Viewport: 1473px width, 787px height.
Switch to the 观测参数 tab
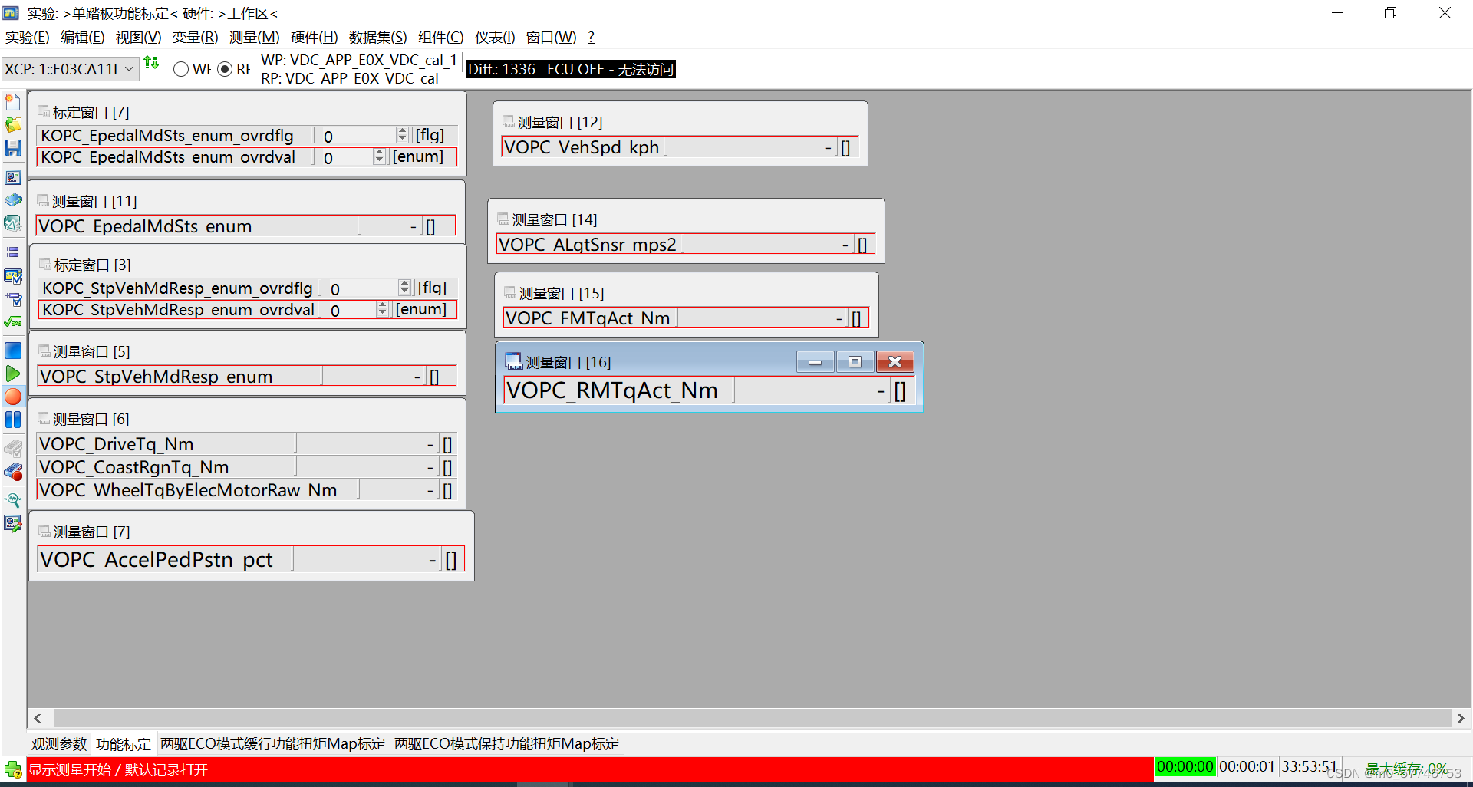pyautogui.click(x=59, y=744)
